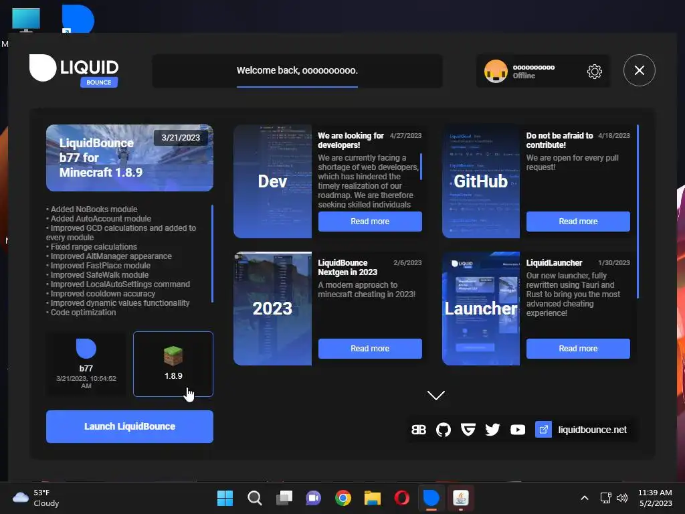Screen dimensions: 685x514
Task: Click the external link icon beside liquidbounce.net
Action: pyautogui.click(x=543, y=430)
